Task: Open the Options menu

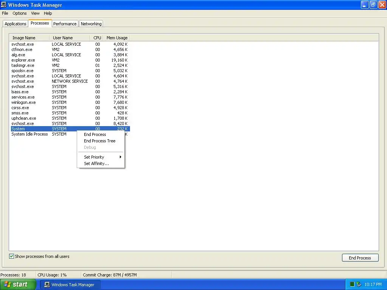Action: [20, 13]
